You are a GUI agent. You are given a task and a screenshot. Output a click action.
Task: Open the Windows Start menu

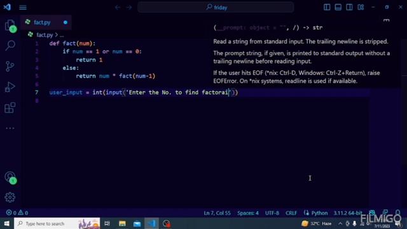[7, 223]
